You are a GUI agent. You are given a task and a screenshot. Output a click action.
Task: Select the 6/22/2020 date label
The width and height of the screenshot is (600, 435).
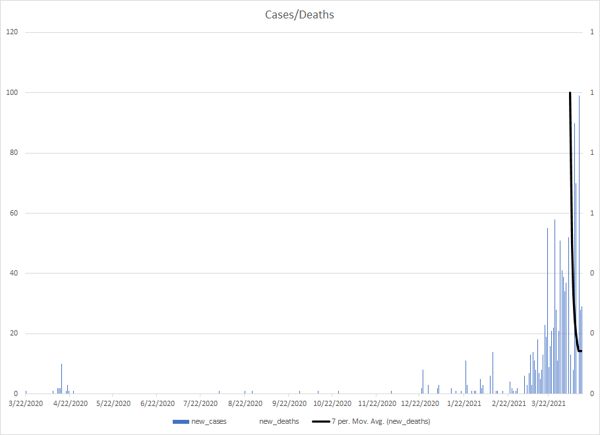pos(157,403)
